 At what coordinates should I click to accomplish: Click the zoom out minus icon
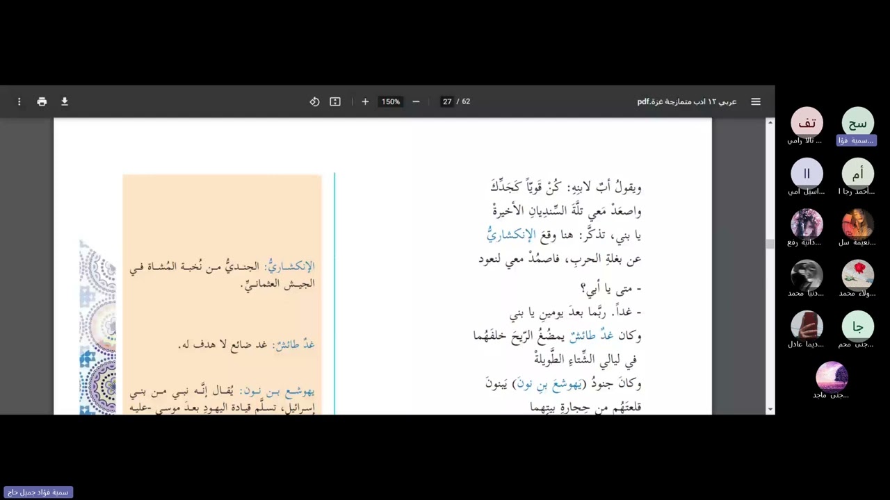click(416, 101)
